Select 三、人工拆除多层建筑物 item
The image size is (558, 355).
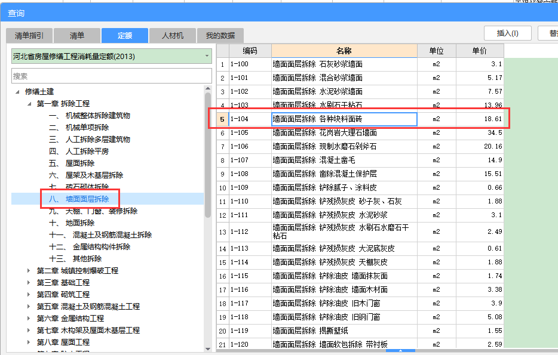click(90, 139)
